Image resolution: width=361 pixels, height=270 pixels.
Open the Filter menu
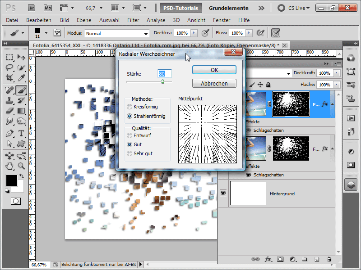133,20
